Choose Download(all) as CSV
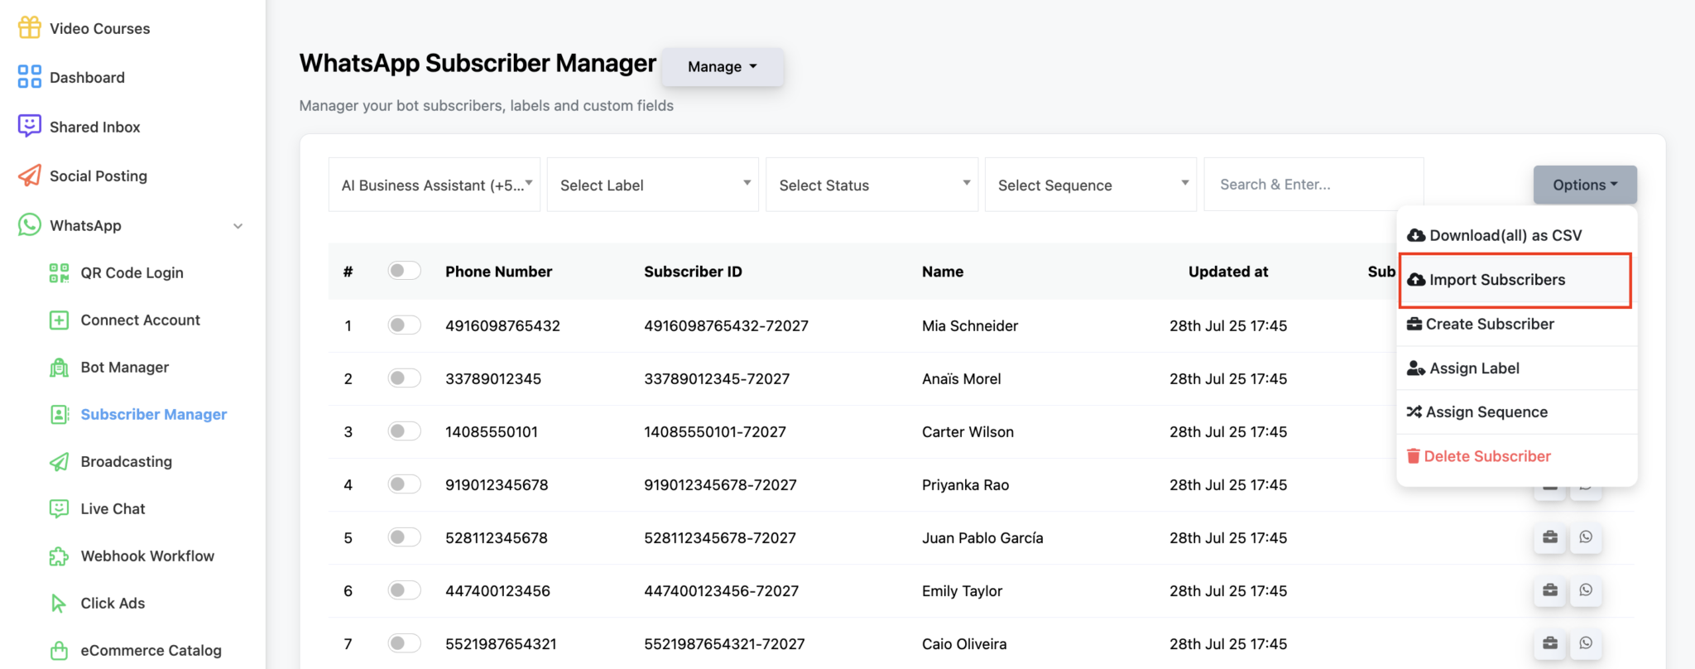 1516,235
